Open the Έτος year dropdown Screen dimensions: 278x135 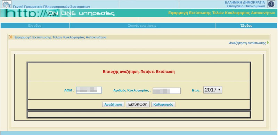[213, 90]
